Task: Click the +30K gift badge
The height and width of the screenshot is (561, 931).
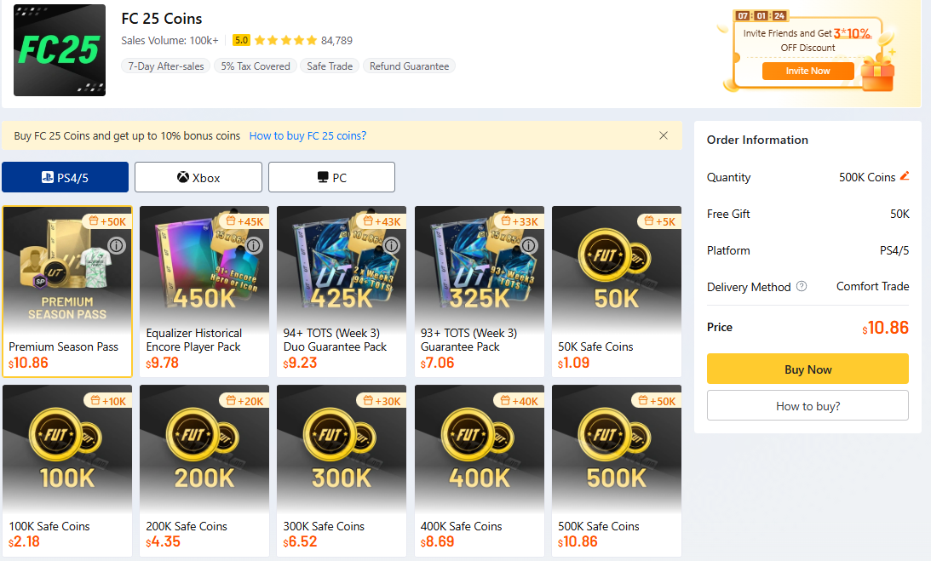Action: click(x=382, y=401)
